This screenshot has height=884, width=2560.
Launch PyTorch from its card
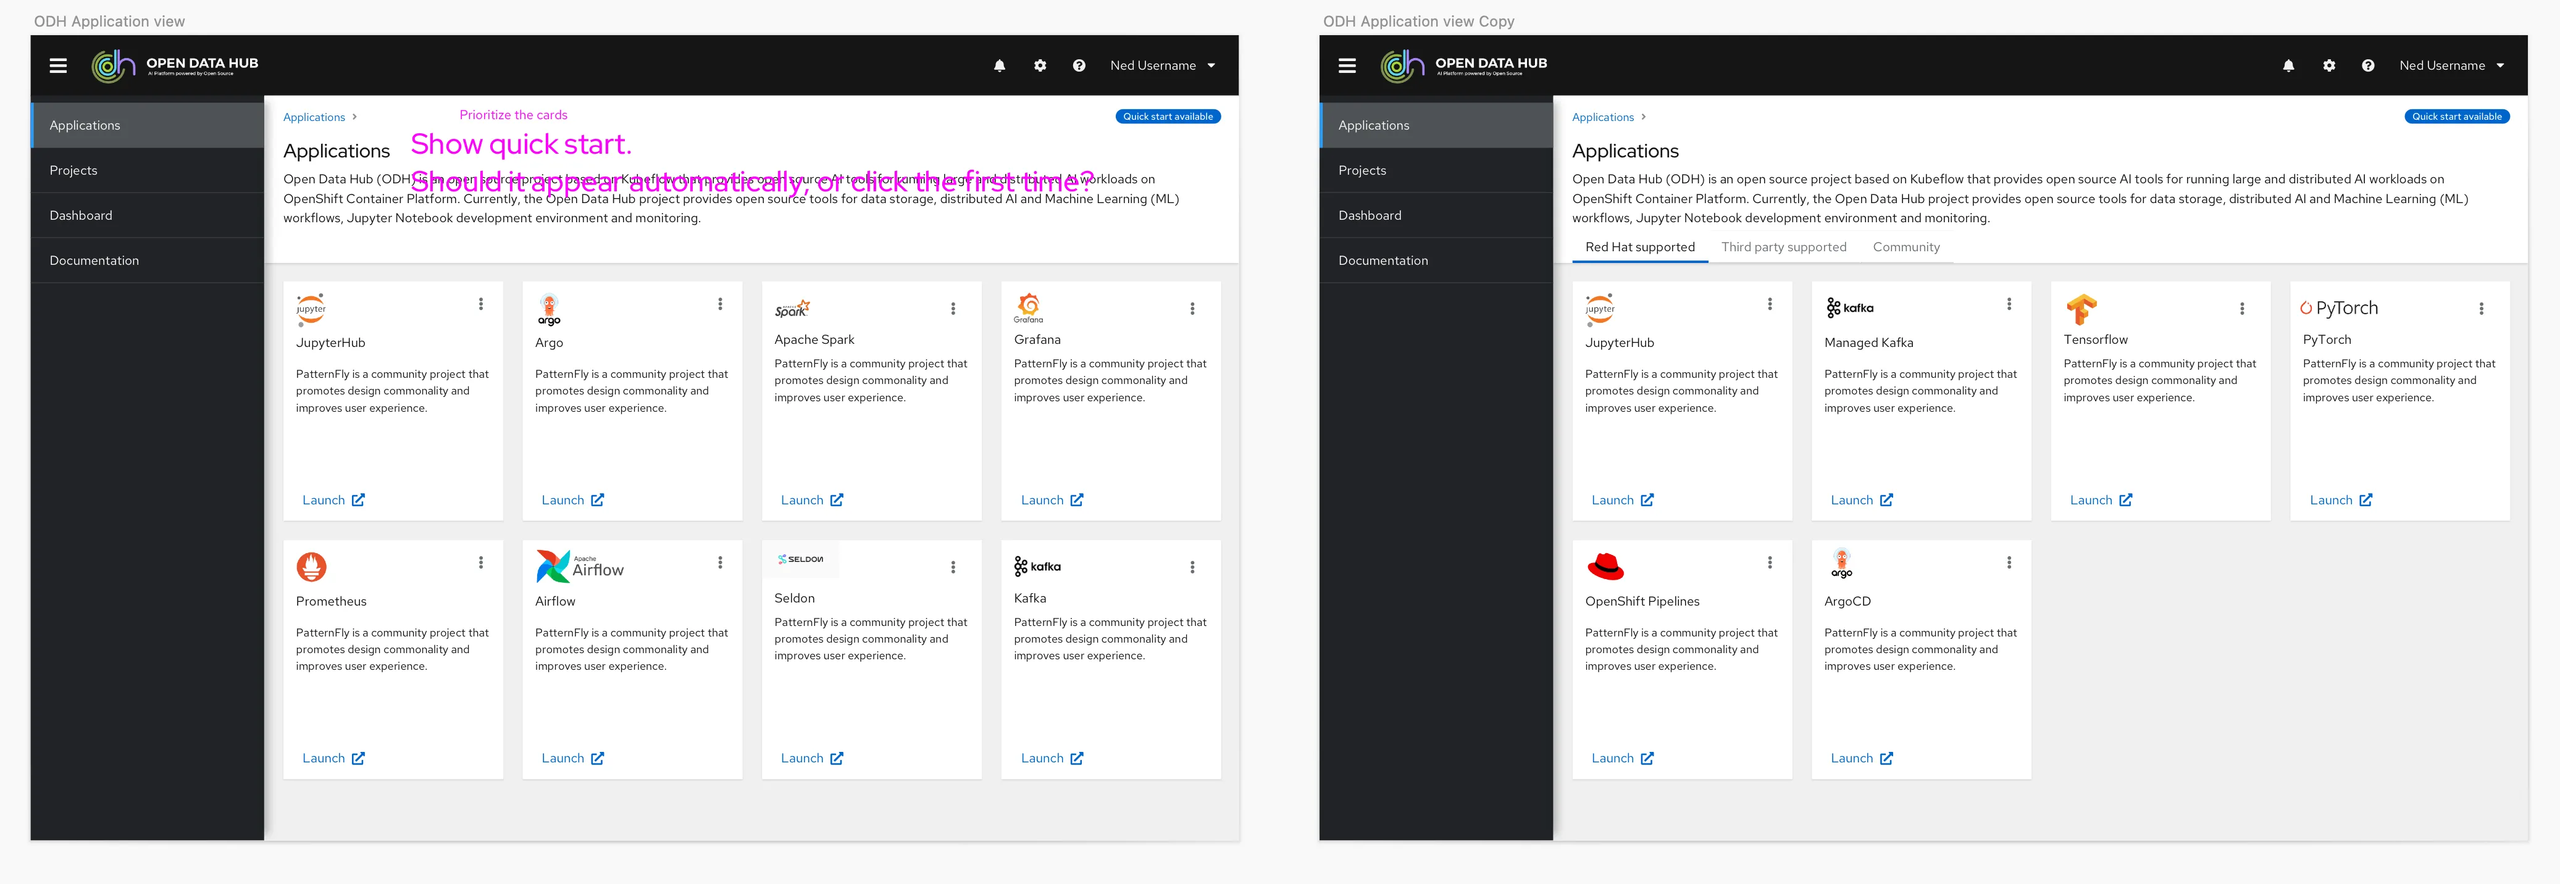tap(2340, 501)
